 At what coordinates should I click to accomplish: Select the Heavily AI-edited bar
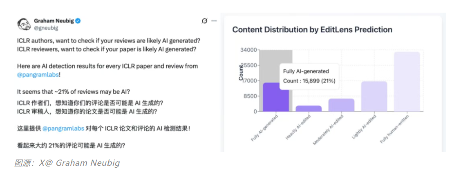309,108
